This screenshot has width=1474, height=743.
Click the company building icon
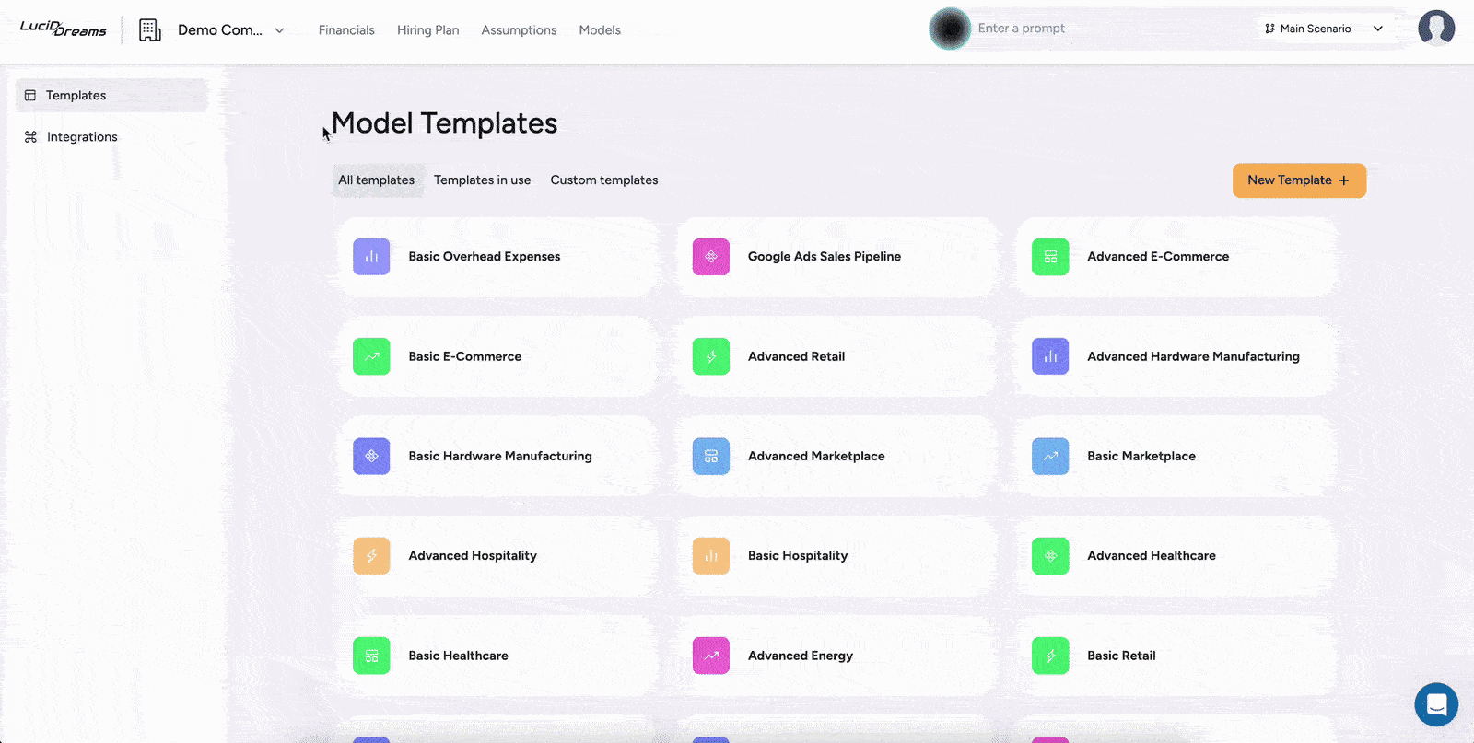[x=150, y=30]
